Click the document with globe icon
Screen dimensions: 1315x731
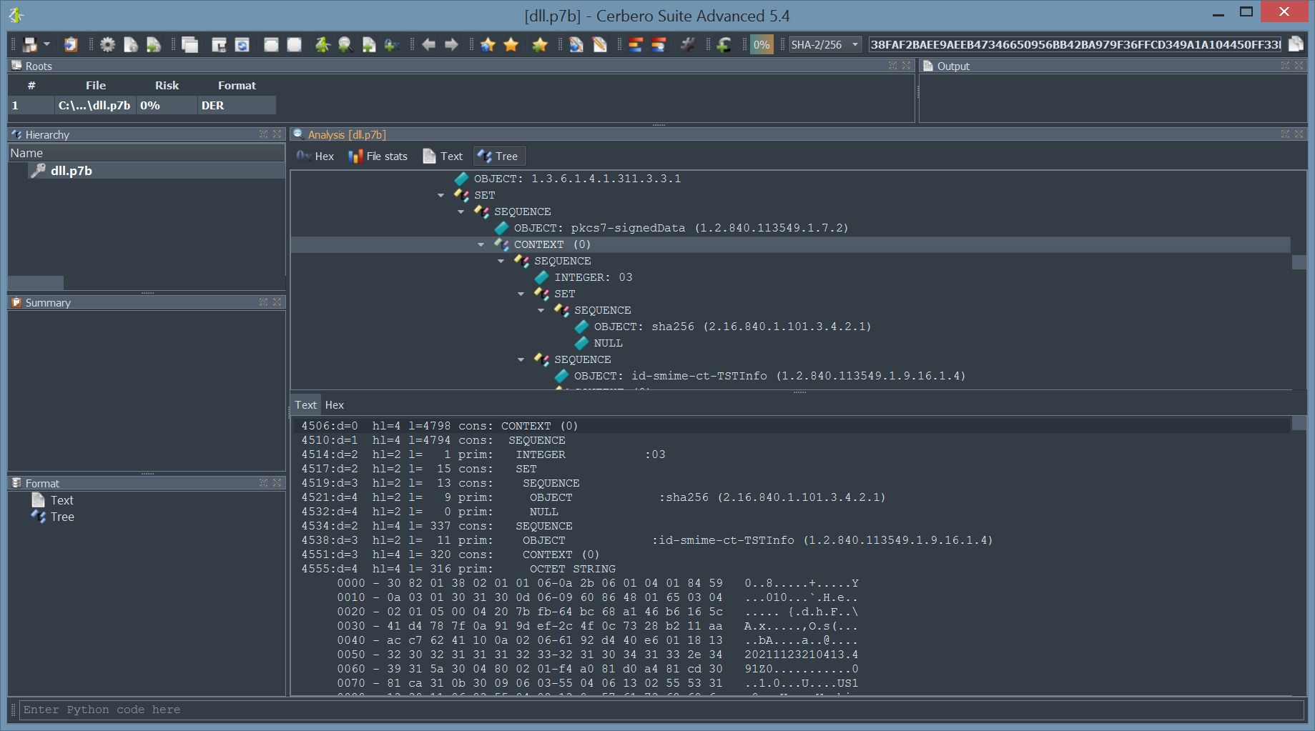pos(576,45)
